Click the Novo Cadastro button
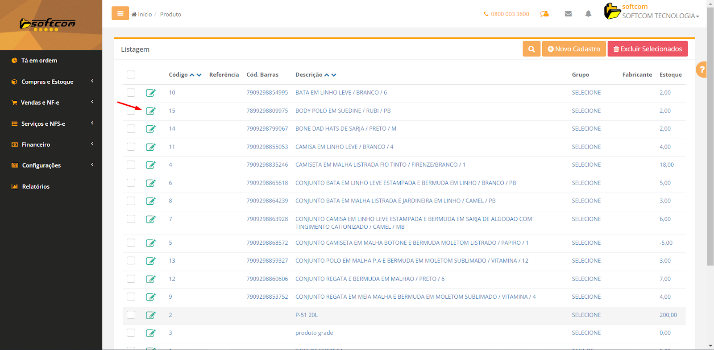The width and height of the screenshot is (714, 350). (574, 49)
